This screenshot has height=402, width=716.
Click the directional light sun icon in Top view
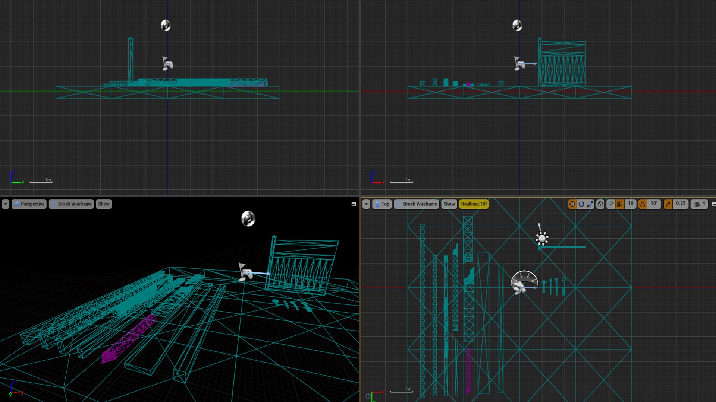(542, 238)
